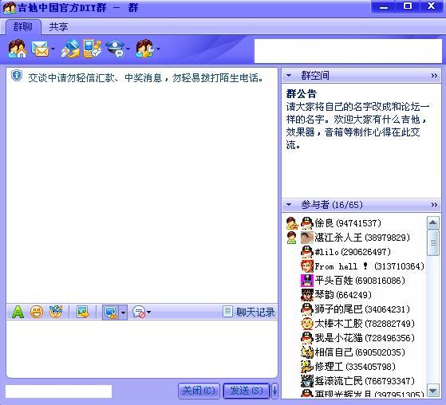Open the group homepage icon
Viewport: 446px width, 405px height.
[18, 49]
